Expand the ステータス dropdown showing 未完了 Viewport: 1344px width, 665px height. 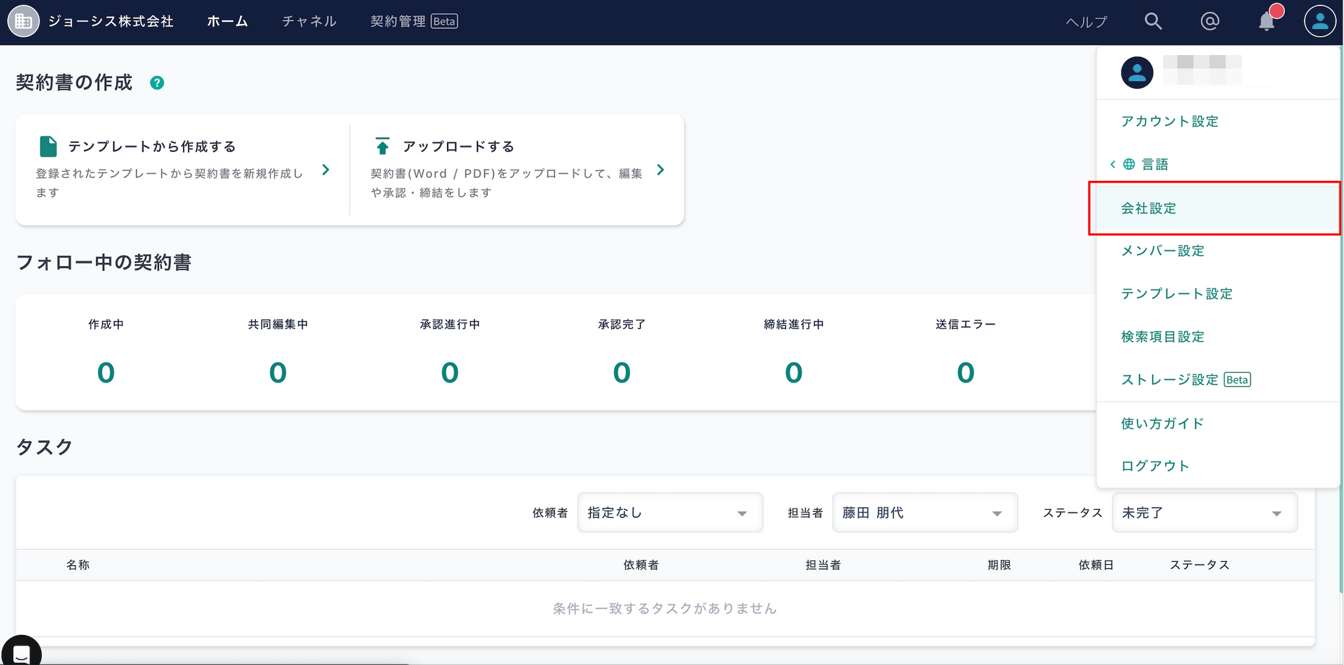(x=1204, y=513)
